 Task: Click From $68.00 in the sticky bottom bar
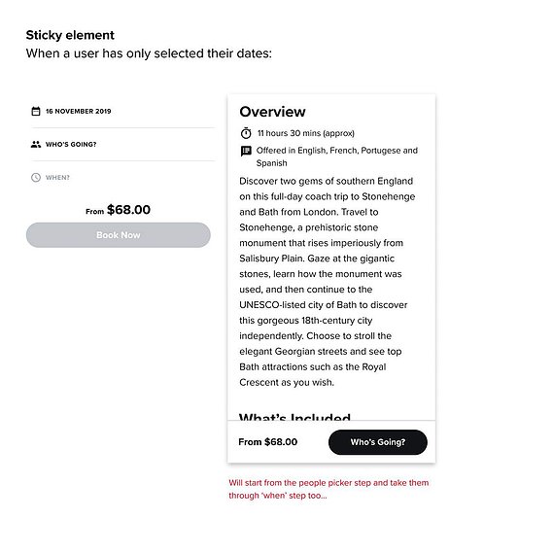pyautogui.click(x=267, y=442)
